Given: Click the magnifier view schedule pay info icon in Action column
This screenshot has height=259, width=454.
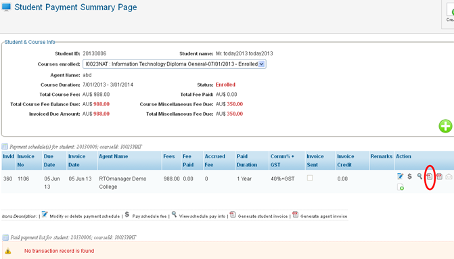Looking at the screenshot, I should pyautogui.click(x=419, y=176).
